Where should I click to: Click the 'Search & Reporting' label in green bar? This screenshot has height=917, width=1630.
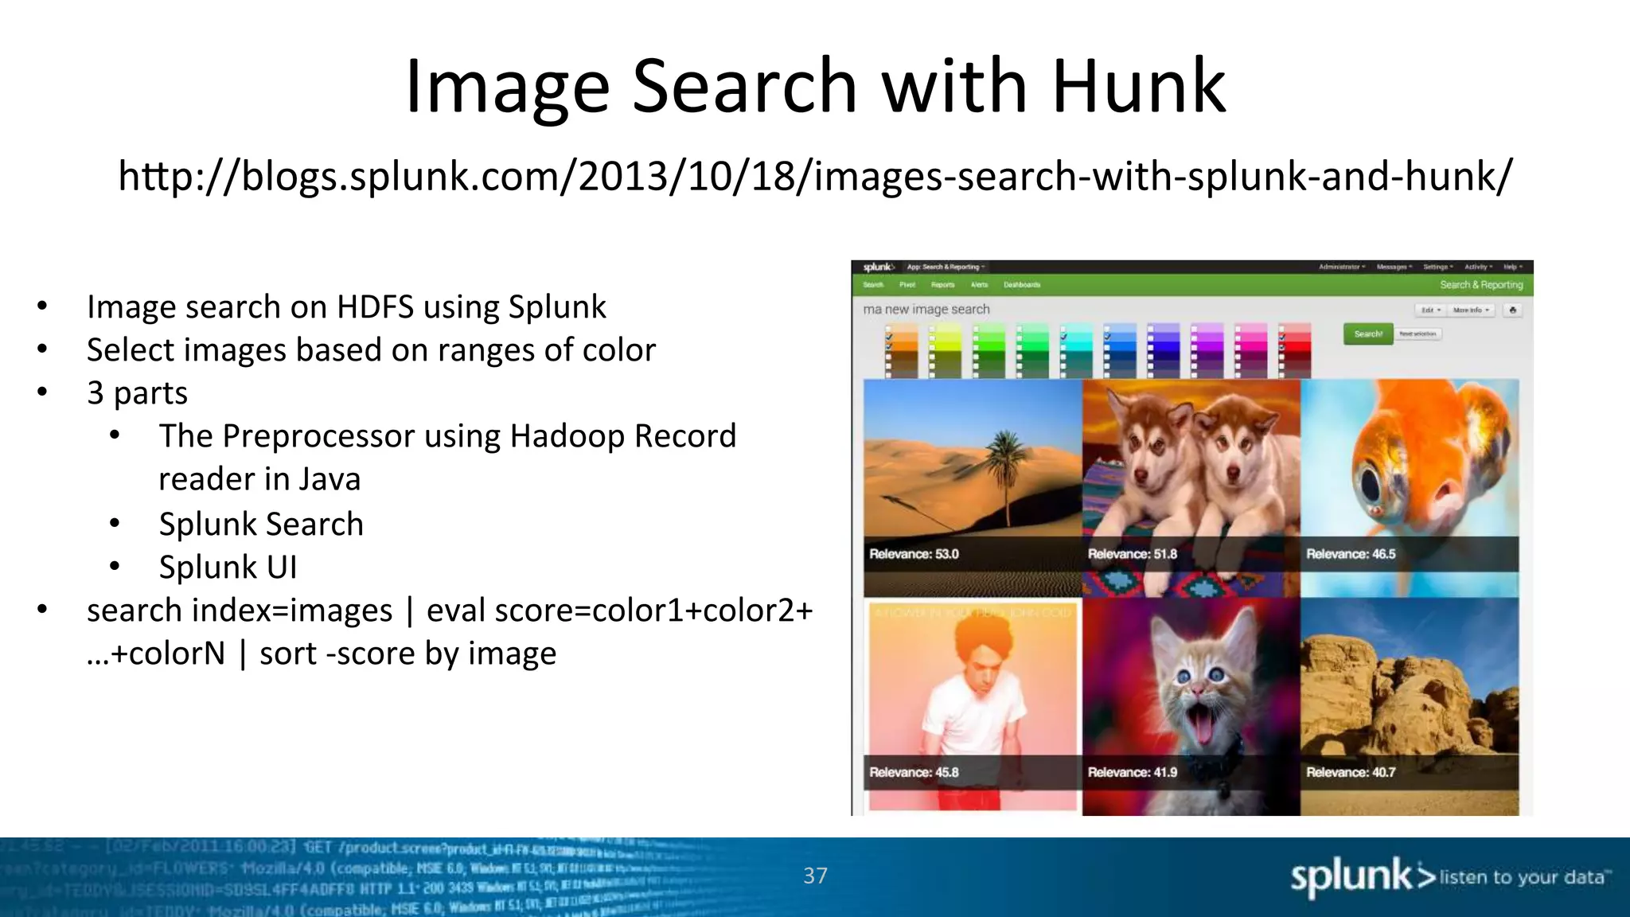pyautogui.click(x=1481, y=284)
